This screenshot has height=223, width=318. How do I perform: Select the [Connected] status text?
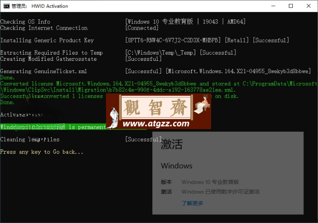point(142,28)
